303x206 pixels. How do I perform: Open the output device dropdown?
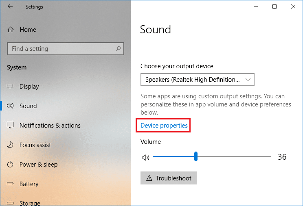[x=197, y=80]
